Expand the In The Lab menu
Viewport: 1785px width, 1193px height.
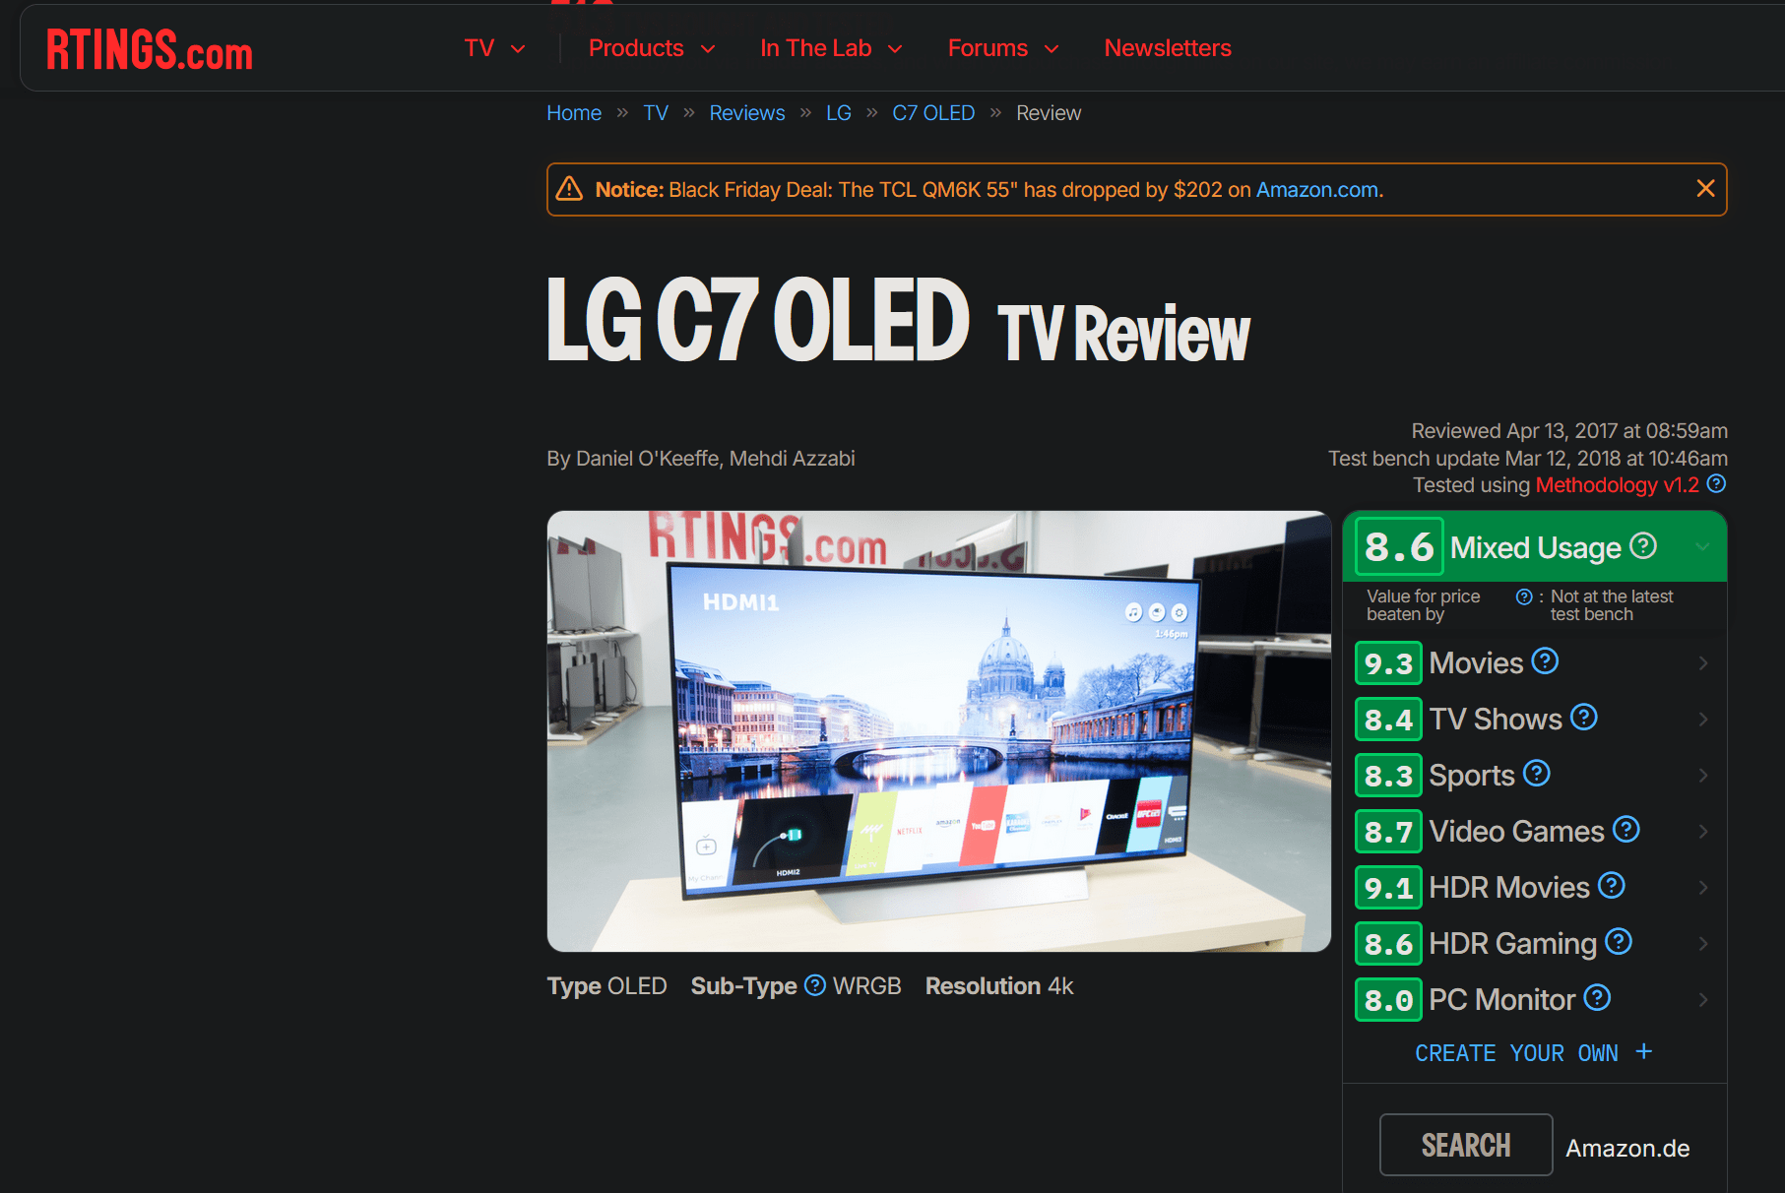pos(831,48)
